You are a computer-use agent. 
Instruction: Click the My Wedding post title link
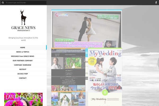click(105, 100)
